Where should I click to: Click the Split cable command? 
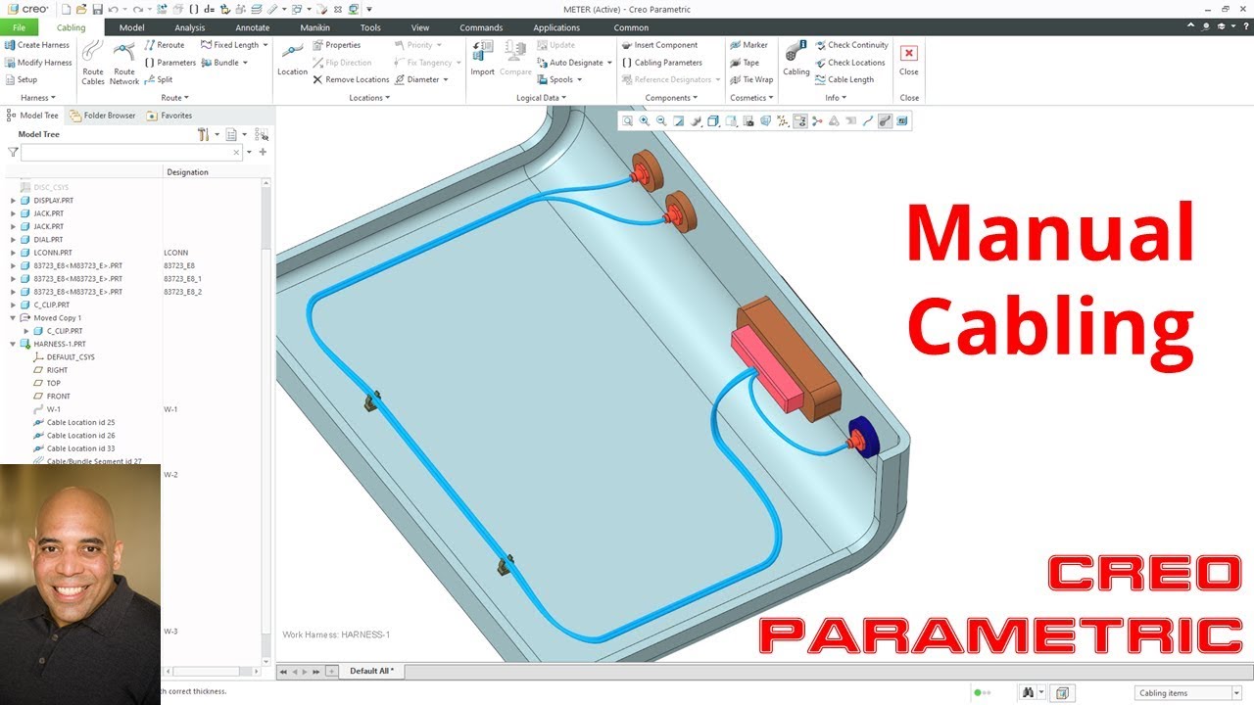click(159, 80)
